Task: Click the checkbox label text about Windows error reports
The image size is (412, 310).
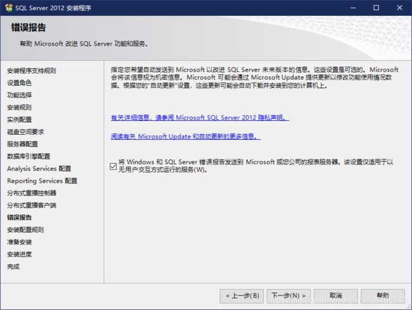Action: (x=255, y=166)
